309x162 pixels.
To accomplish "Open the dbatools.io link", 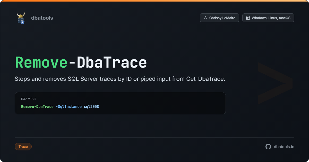I will coord(284,147).
